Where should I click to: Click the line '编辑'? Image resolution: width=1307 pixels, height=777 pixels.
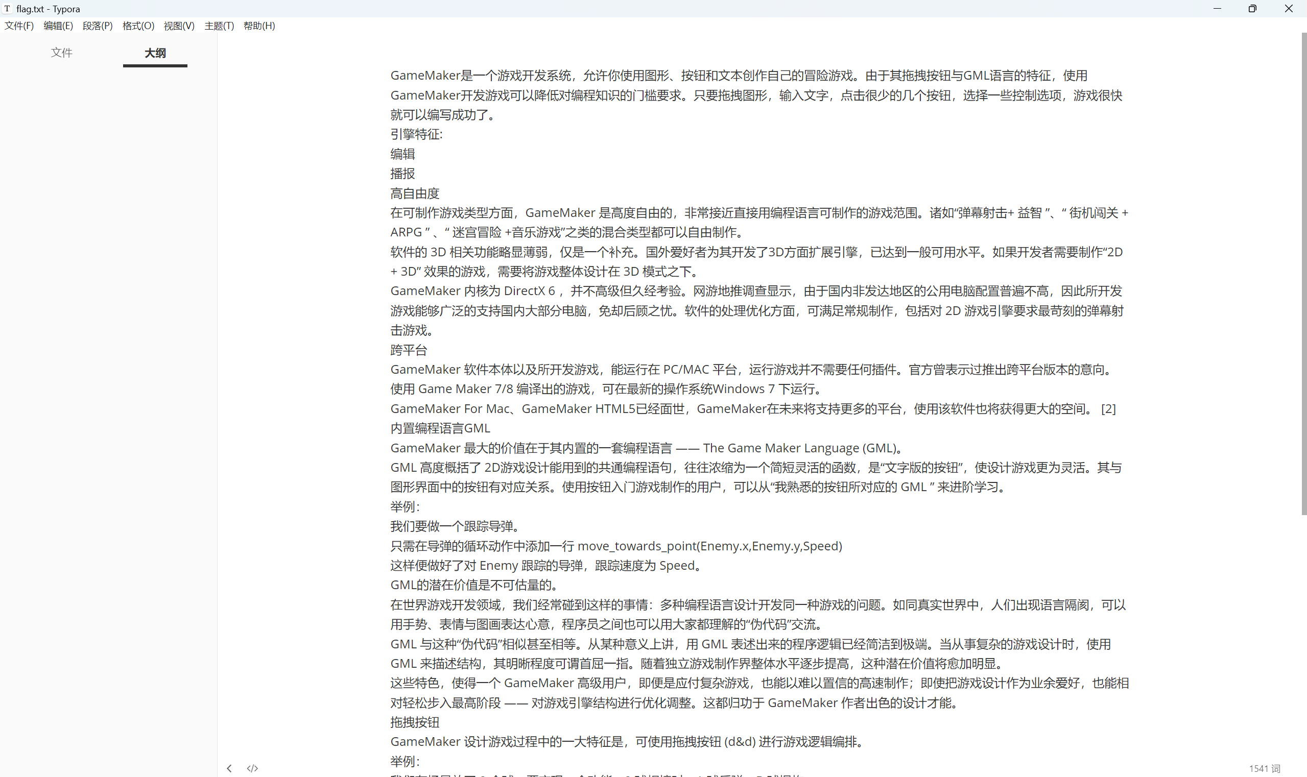click(403, 154)
